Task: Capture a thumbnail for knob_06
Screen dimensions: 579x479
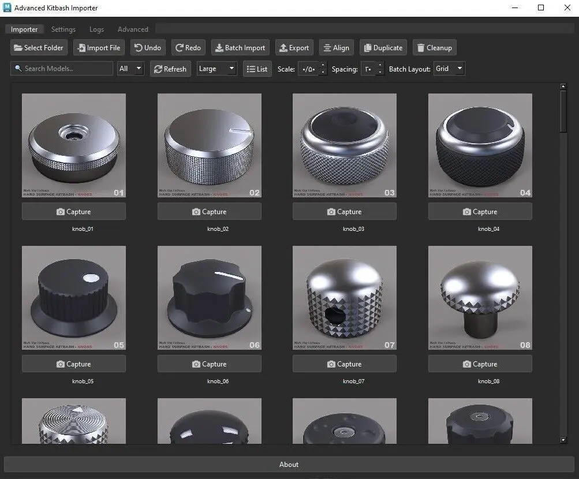Action: pos(210,364)
